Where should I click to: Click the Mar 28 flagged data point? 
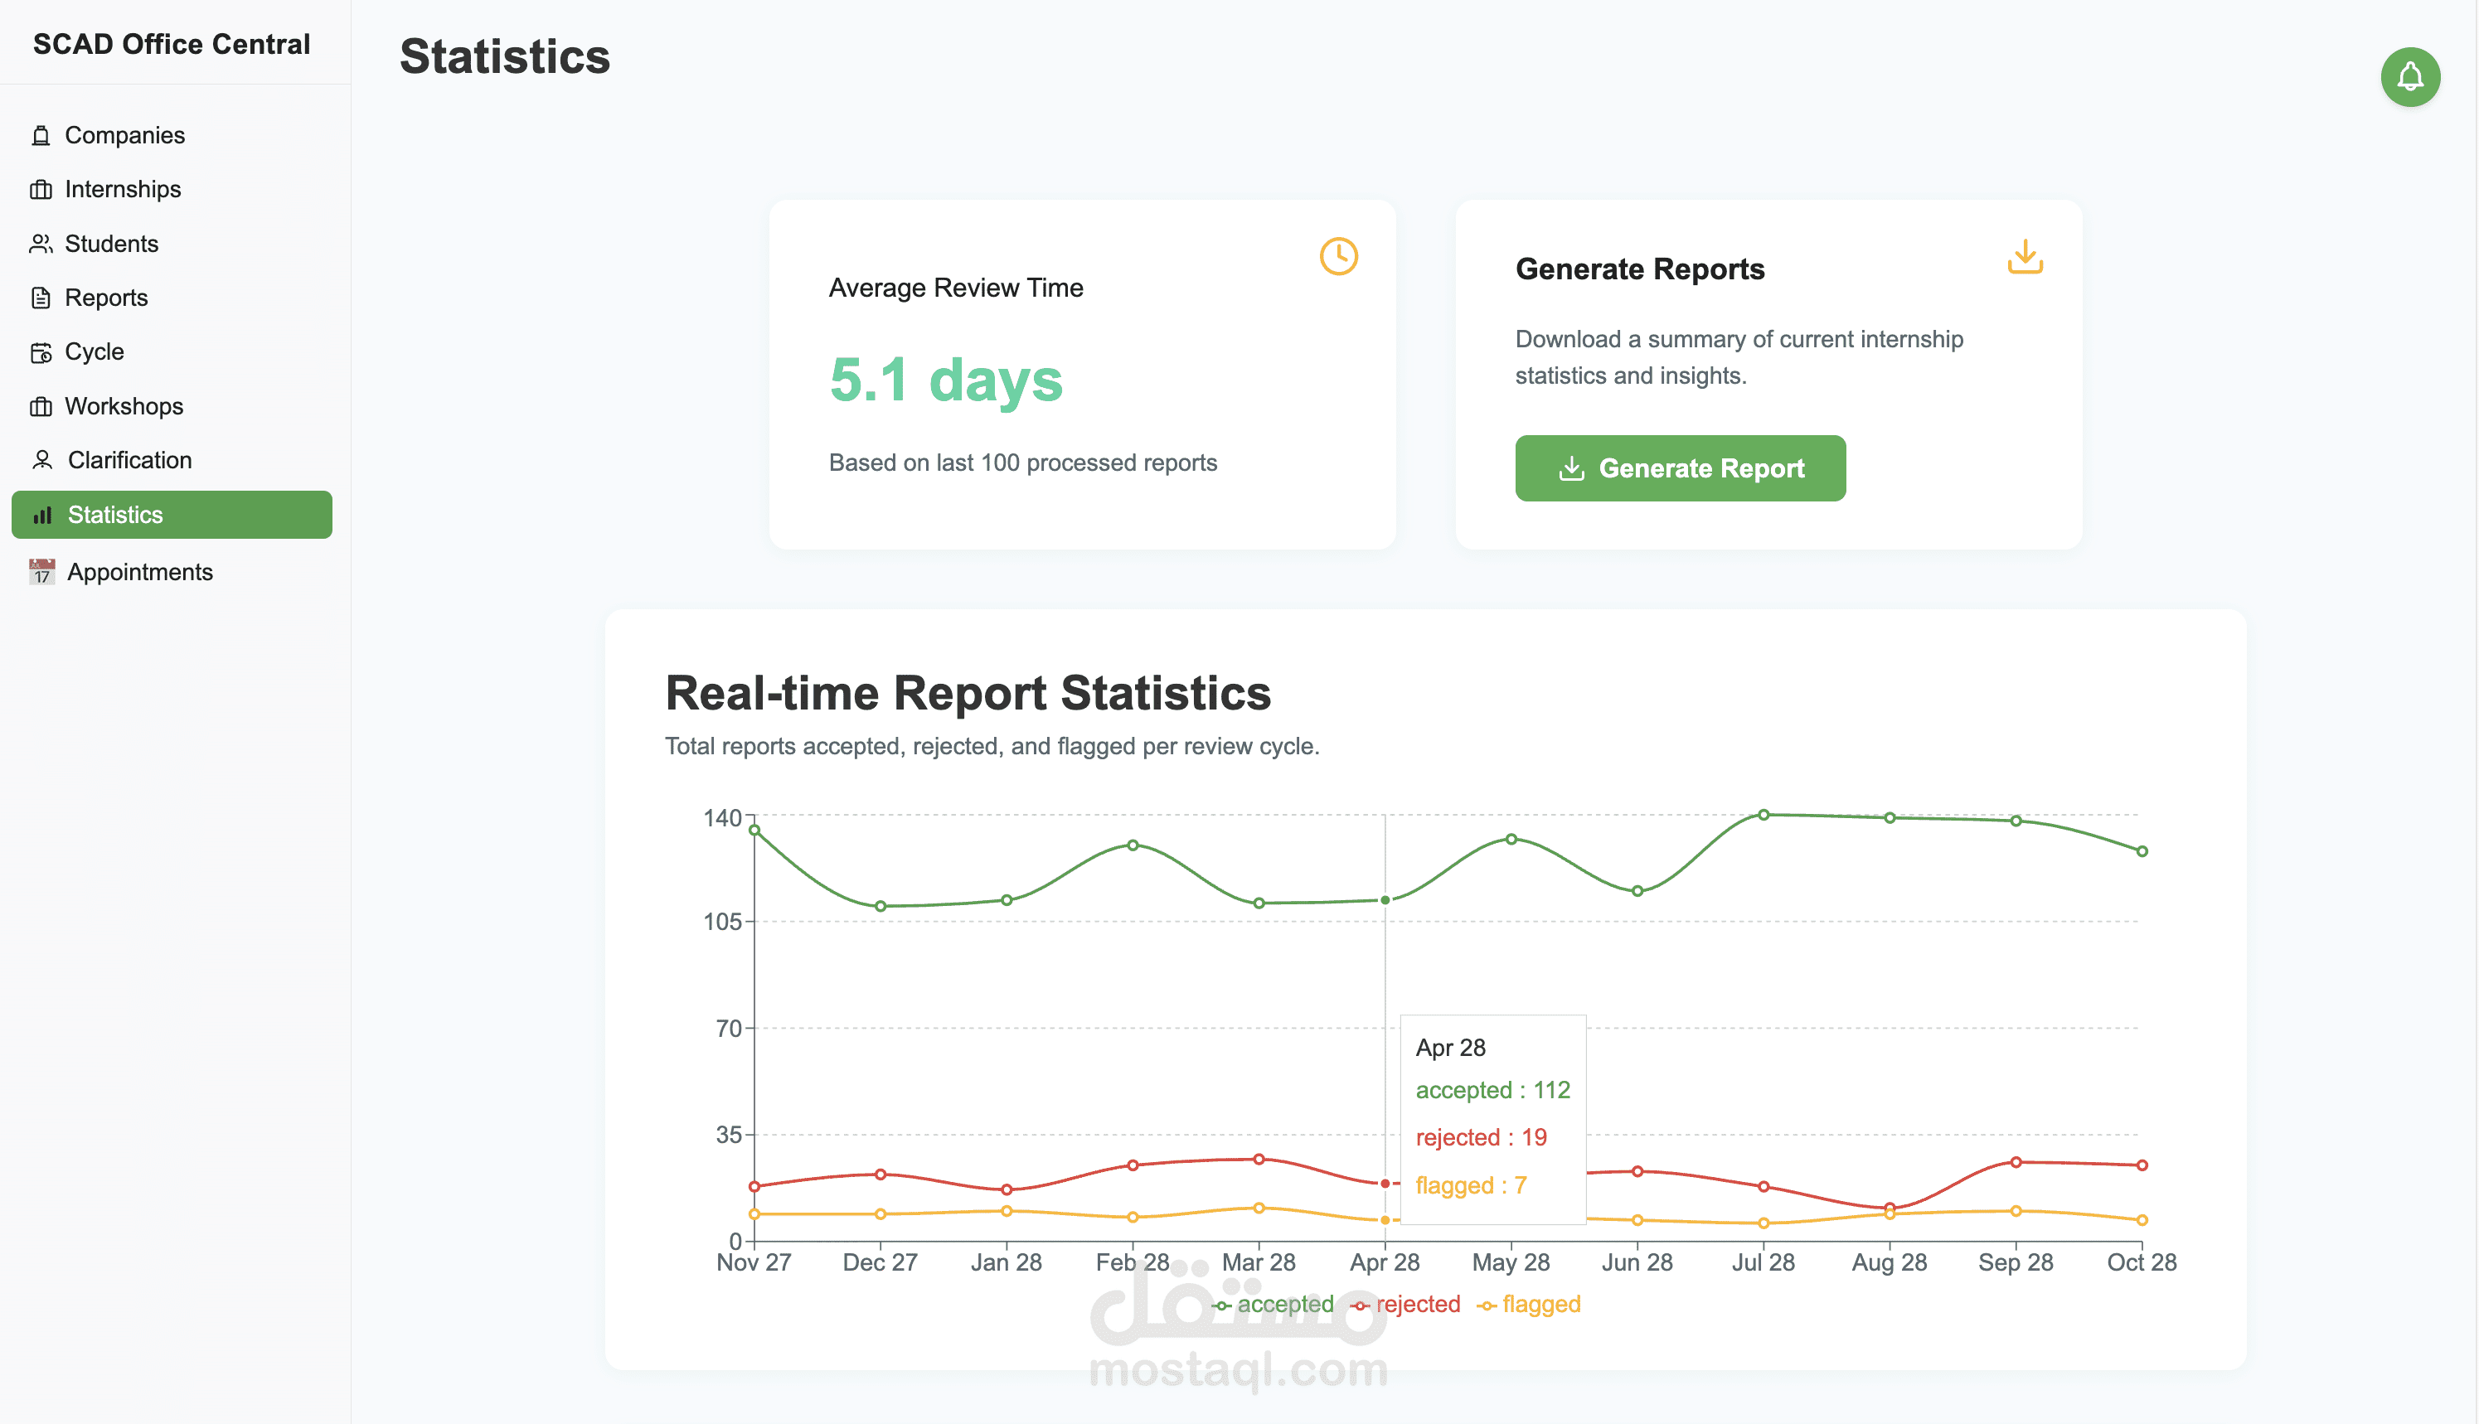(x=1259, y=1208)
